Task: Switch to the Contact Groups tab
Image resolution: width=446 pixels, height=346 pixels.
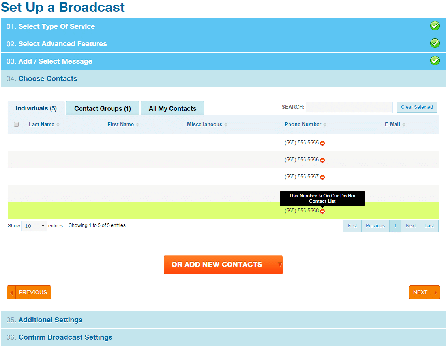Action: [x=102, y=108]
